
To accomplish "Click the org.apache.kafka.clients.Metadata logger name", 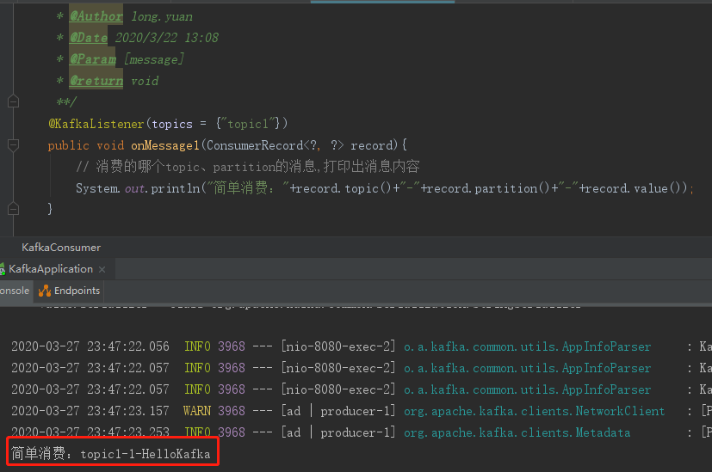I will pos(517,432).
